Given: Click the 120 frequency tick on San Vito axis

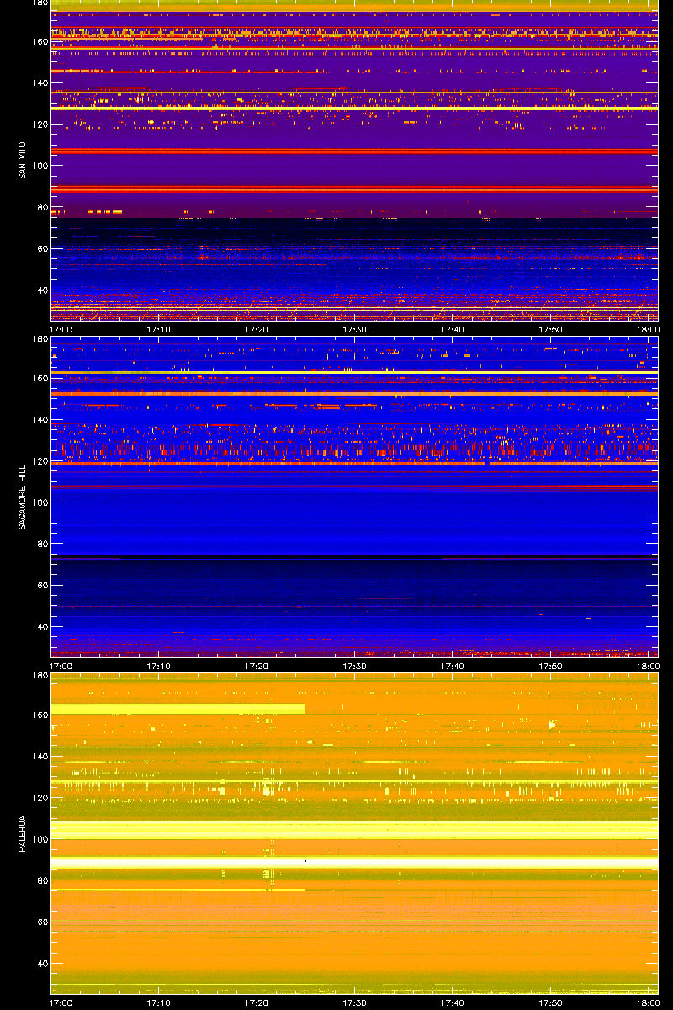Looking at the screenshot, I should coord(39,124).
